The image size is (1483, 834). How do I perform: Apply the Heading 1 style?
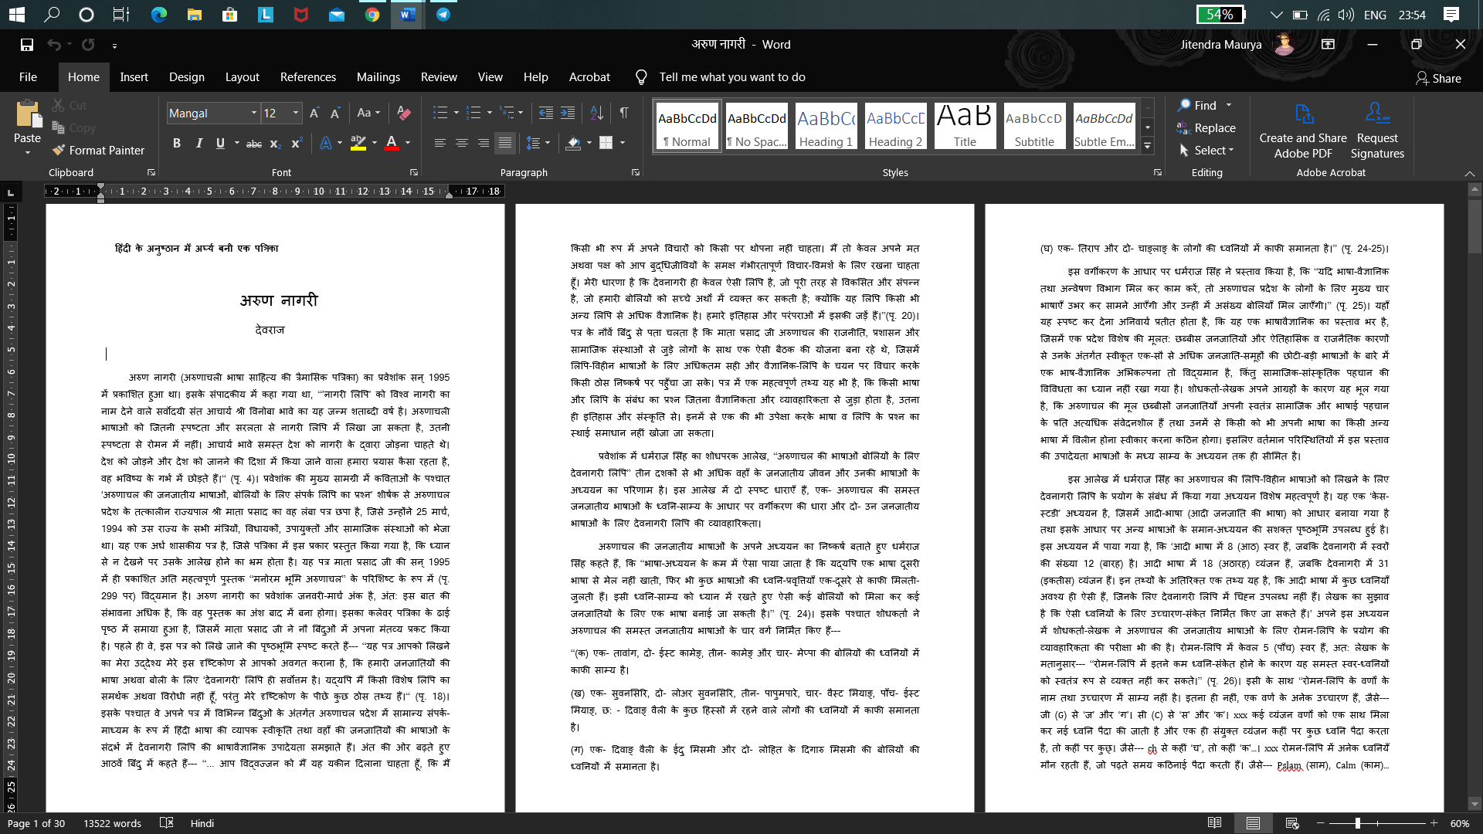point(826,126)
